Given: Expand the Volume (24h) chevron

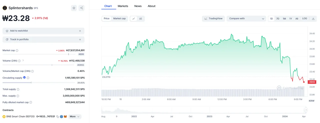Looking at the screenshot, I should click(23, 60).
